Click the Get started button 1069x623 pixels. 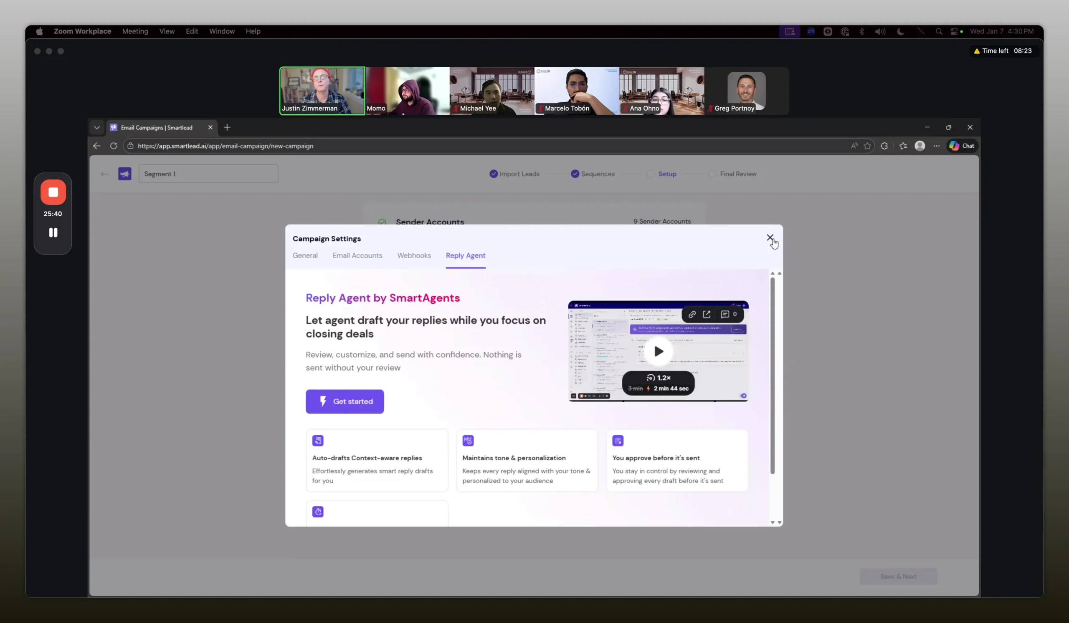coord(345,401)
